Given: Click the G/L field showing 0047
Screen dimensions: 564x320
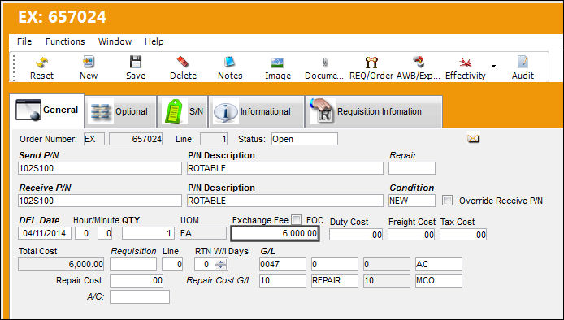Looking at the screenshot, I should click(283, 264).
